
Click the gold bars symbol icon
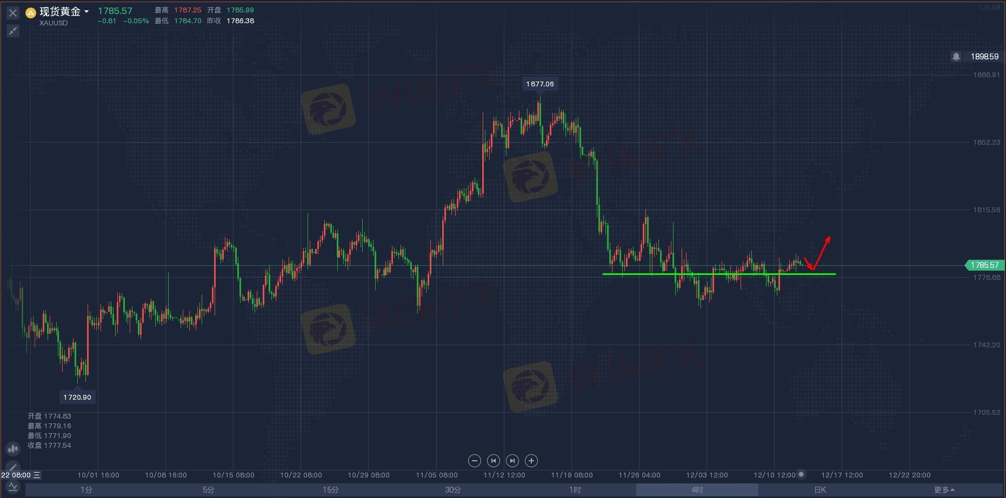[31, 12]
